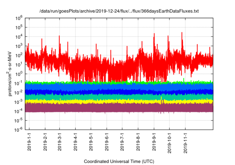The width and height of the screenshot is (235, 165).
Task: Click the x-axis label 2019-7-1
Action: (122, 142)
